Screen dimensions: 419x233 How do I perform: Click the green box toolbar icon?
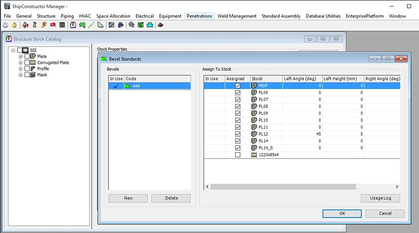click(x=141, y=25)
